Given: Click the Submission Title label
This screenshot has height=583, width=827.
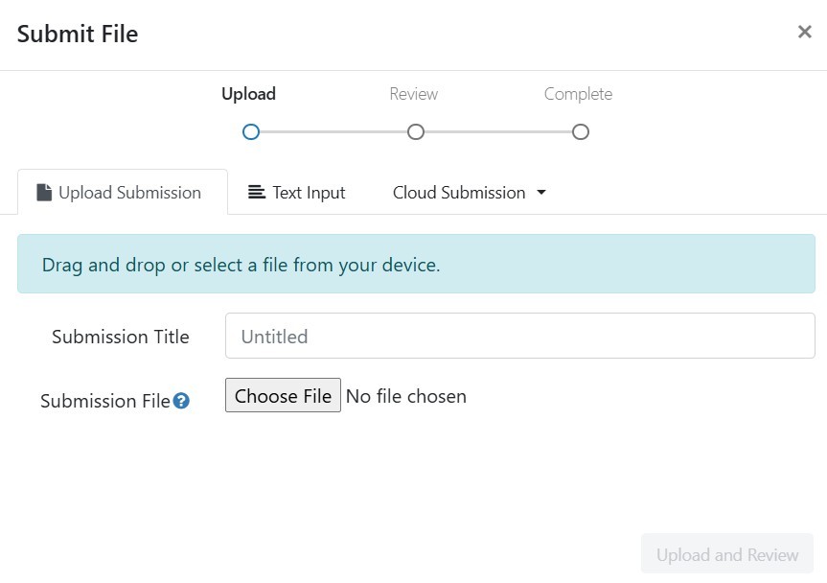Looking at the screenshot, I should coord(120,337).
